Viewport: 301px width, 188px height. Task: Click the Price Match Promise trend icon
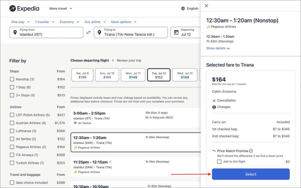coord(214,151)
